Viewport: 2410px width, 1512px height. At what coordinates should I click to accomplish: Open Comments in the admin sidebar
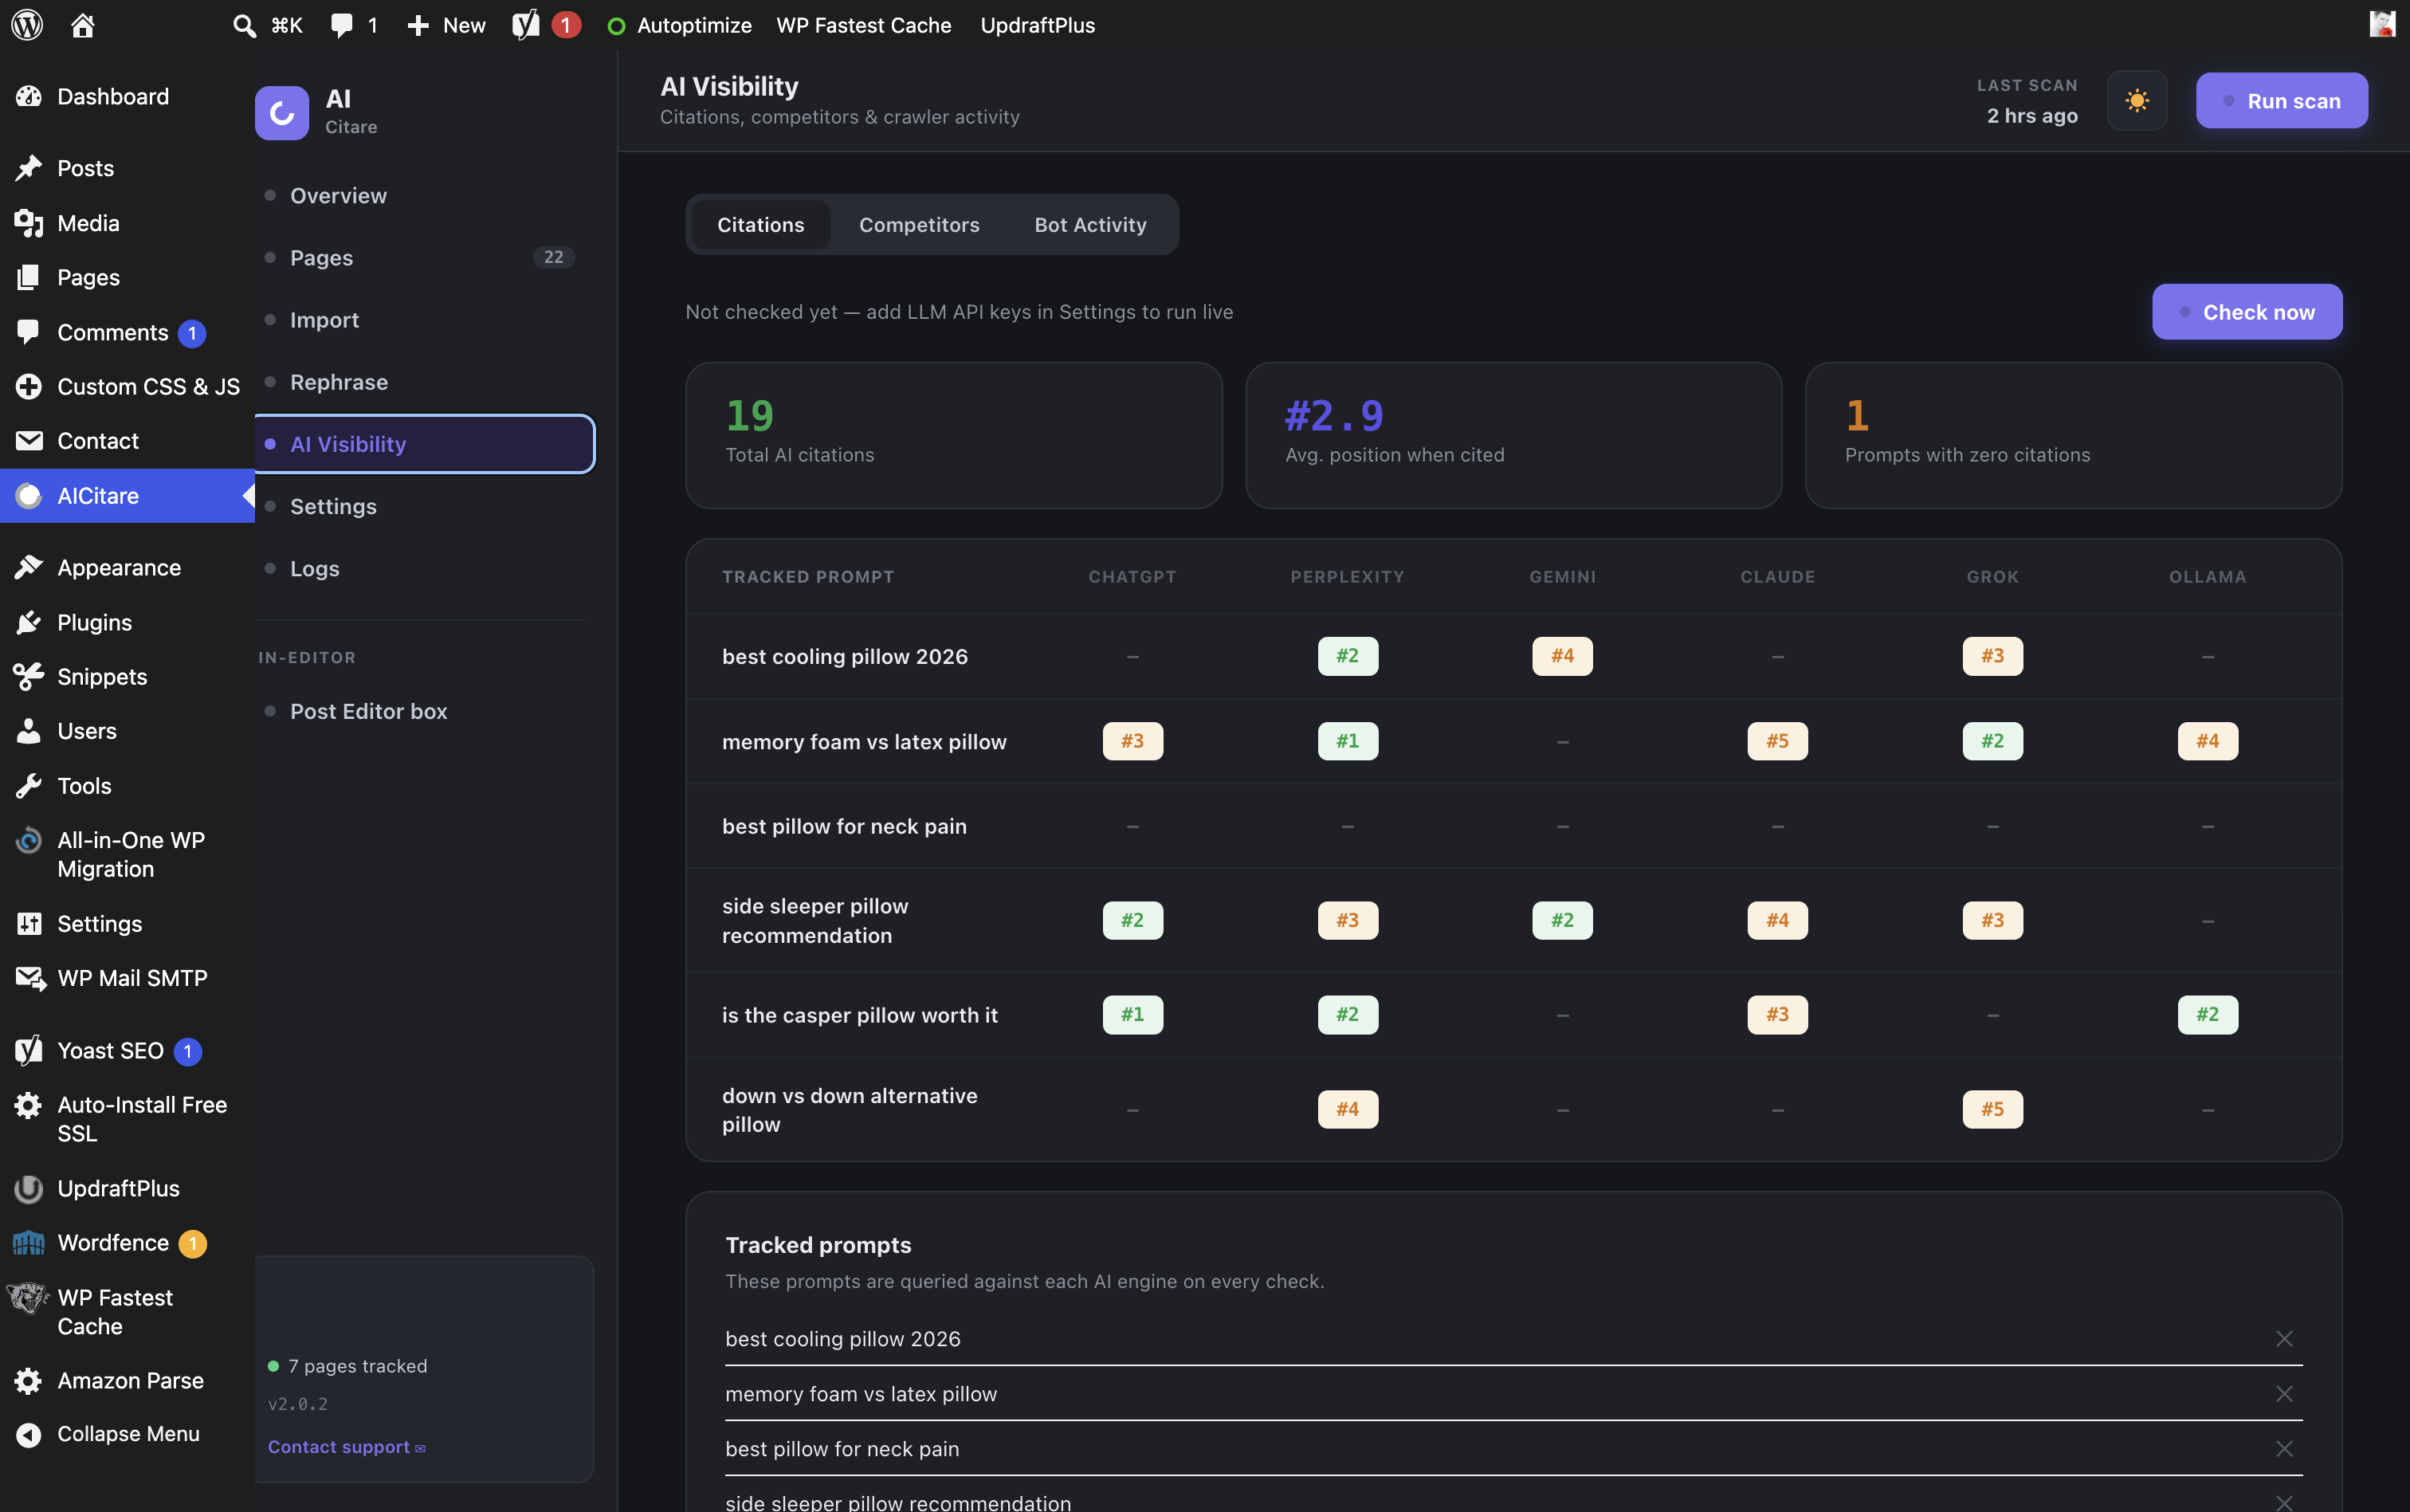113,332
